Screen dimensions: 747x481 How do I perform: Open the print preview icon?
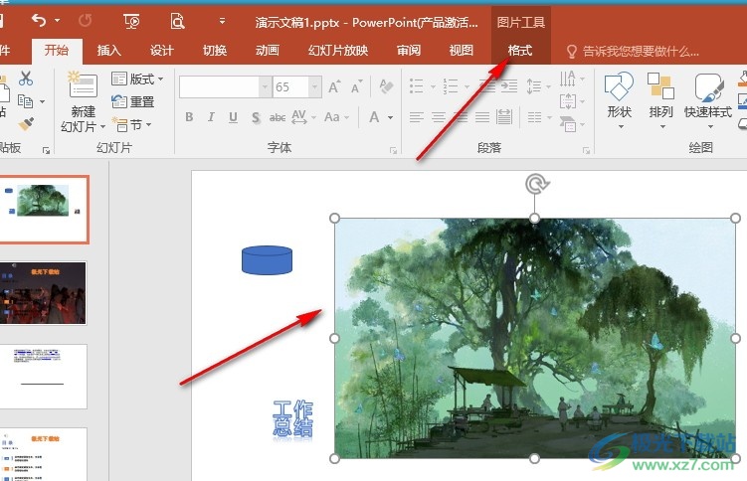pyautogui.click(x=177, y=21)
